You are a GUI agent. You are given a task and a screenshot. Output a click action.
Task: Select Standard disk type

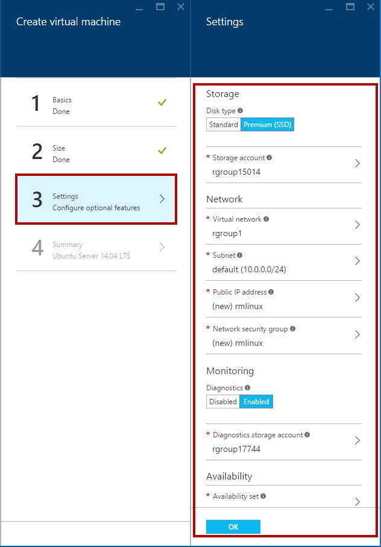(224, 125)
